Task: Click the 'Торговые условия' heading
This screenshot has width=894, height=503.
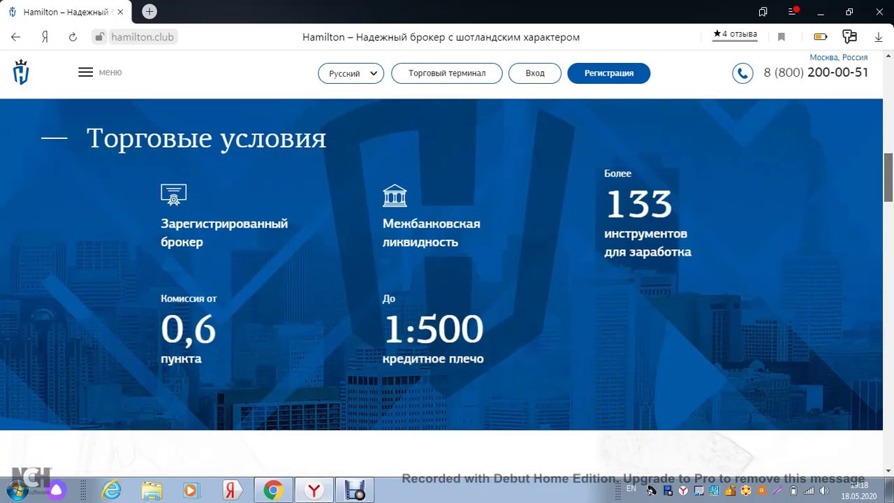Action: 206,138
